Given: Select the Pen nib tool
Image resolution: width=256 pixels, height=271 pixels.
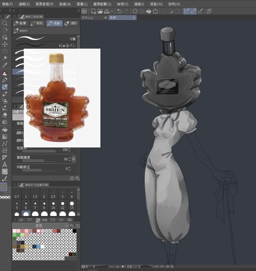Looking at the screenshot, I should coord(5,80).
